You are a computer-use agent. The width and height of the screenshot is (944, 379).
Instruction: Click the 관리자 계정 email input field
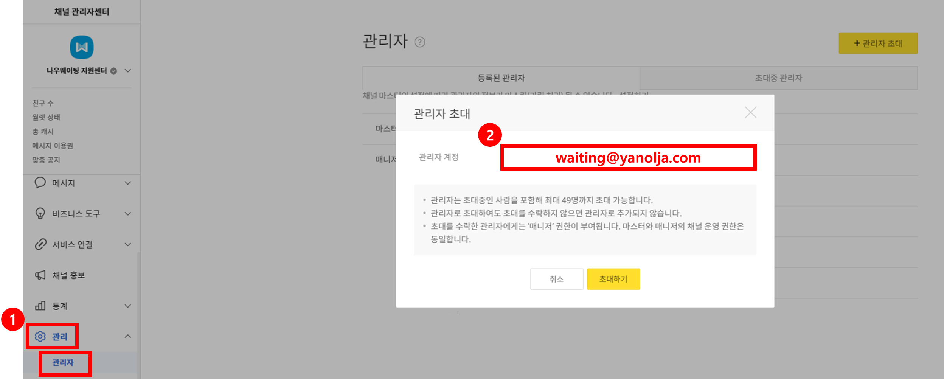[628, 157]
